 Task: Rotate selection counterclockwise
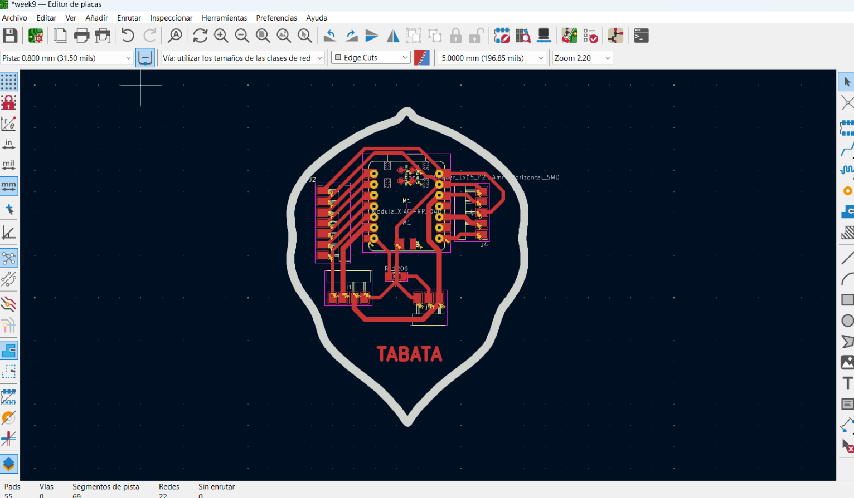click(330, 36)
